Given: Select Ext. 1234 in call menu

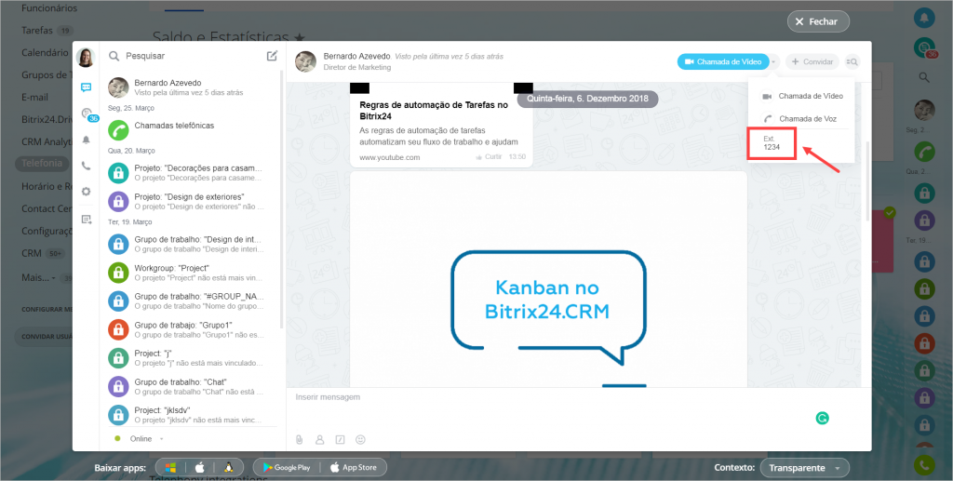Looking at the screenshot, I should point(772,143).
